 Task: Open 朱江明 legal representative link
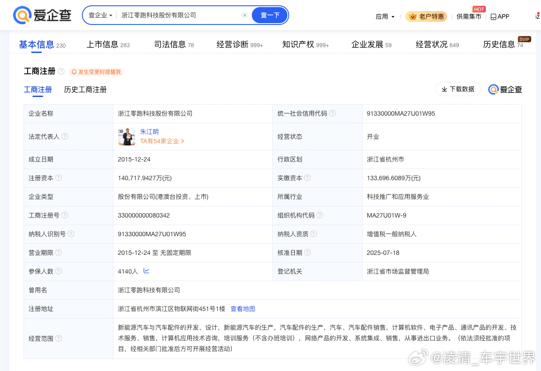point(149,132)
